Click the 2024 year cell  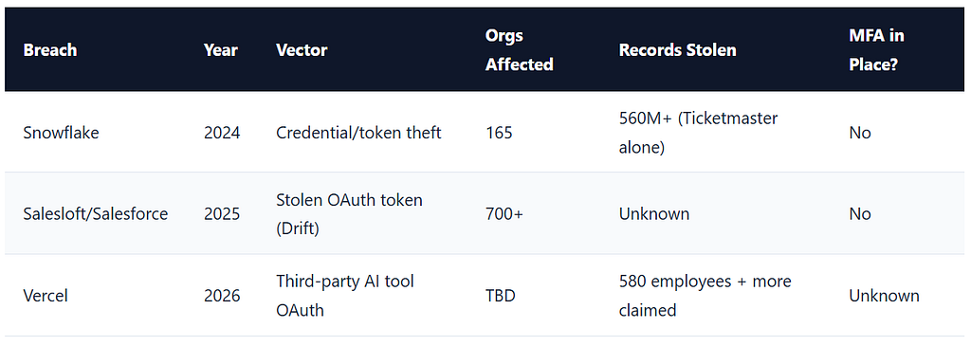click(222, 133)
